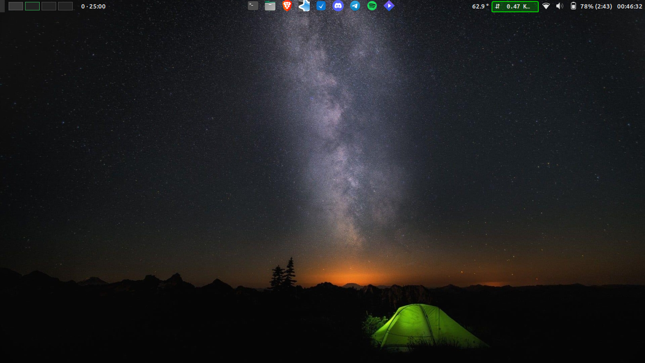
Task: Click the 62.9 ° temperature reading
Action: tap(481, 6)
